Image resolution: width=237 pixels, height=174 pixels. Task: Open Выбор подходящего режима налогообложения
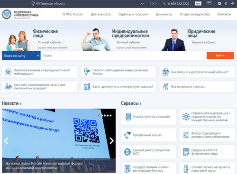210,135
